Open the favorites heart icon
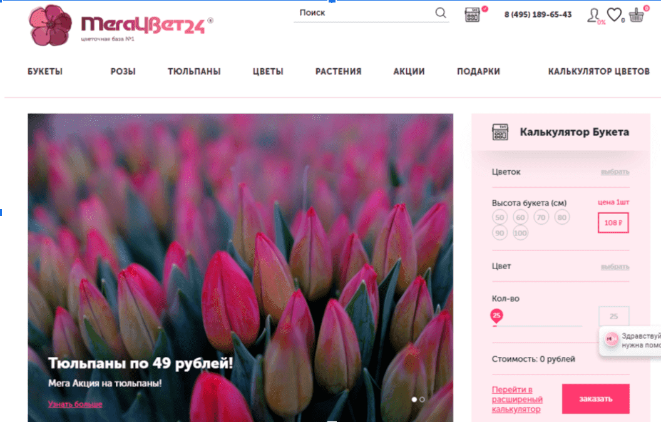Image resolution: width=661 pixels, height=422 pixels. tap(614, 15)
